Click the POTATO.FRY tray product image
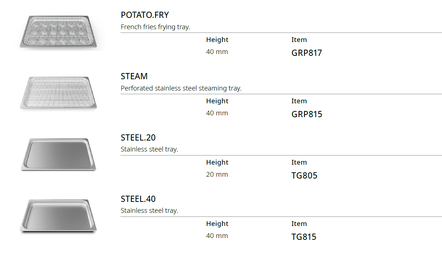442x257 pixels. (58, 32)
